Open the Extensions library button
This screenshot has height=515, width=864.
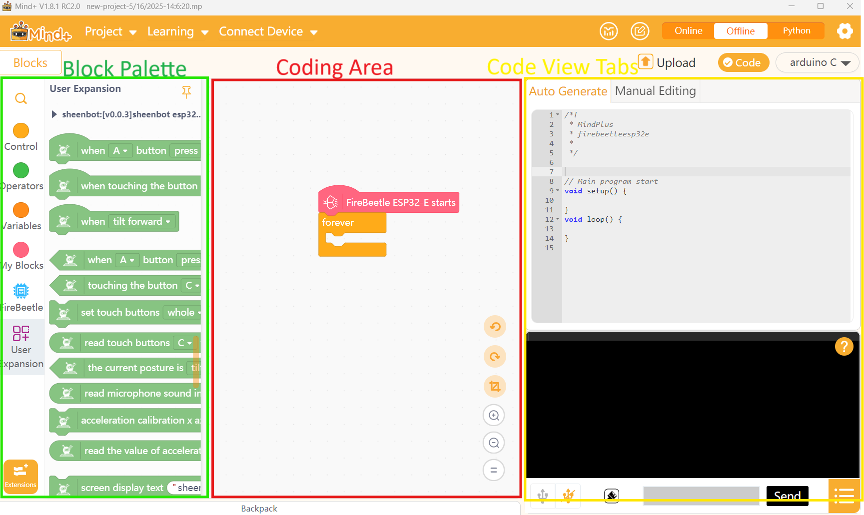(x=20, y=477)
